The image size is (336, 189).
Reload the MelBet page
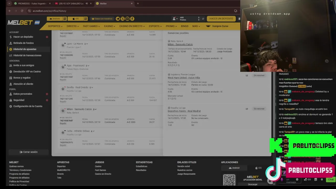(x=22, y=11)
